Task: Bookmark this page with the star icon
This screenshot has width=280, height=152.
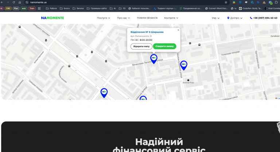Action: point(226,2)
